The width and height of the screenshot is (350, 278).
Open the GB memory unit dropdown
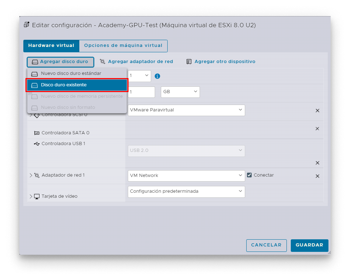pos(180,92)
